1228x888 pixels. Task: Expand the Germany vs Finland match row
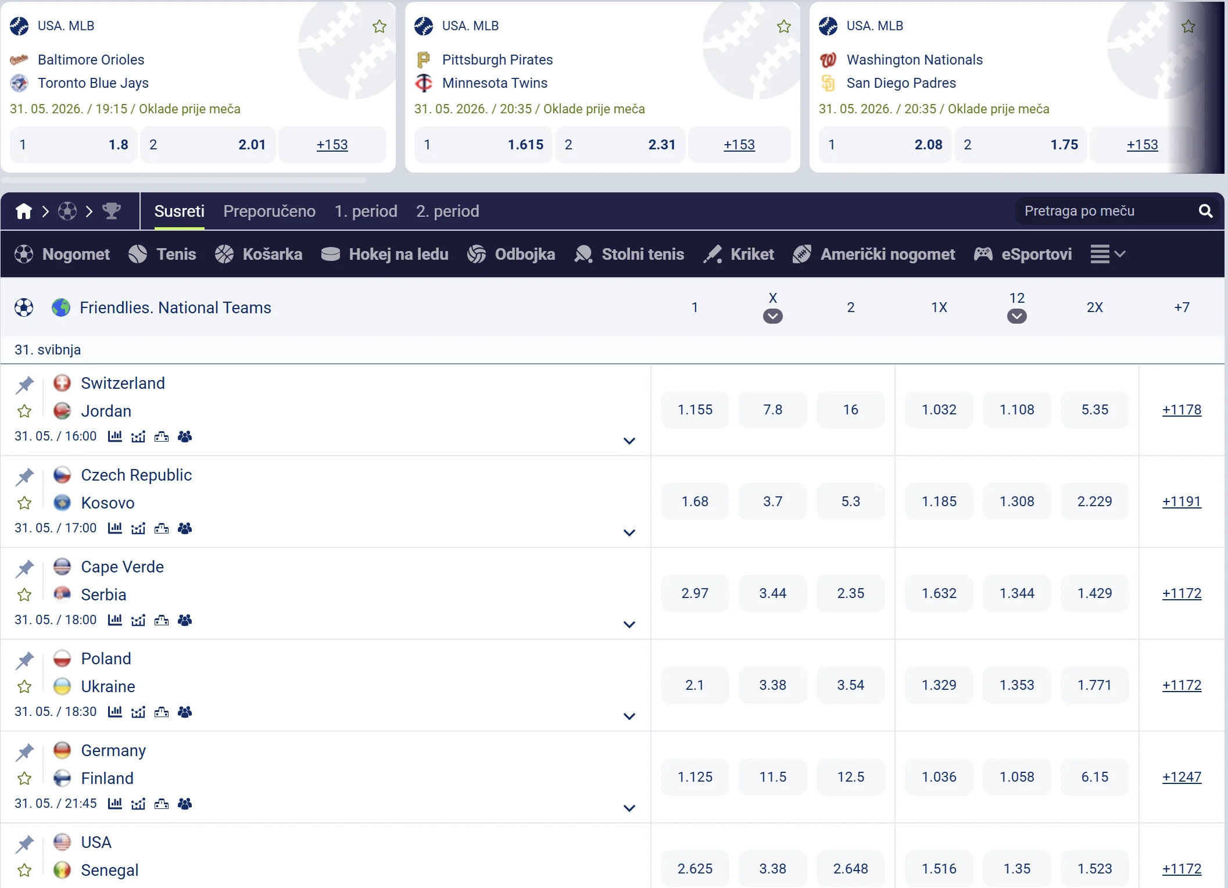(x=629, y=808)
